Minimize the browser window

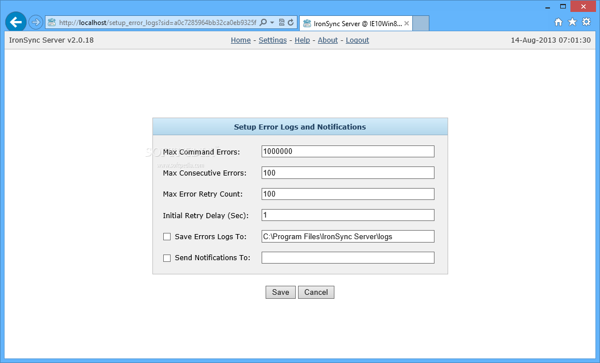[548, 6]
